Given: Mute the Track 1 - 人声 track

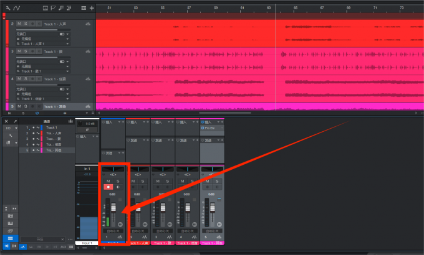Looking at the screenshot, I should click(x=19, y=24).
